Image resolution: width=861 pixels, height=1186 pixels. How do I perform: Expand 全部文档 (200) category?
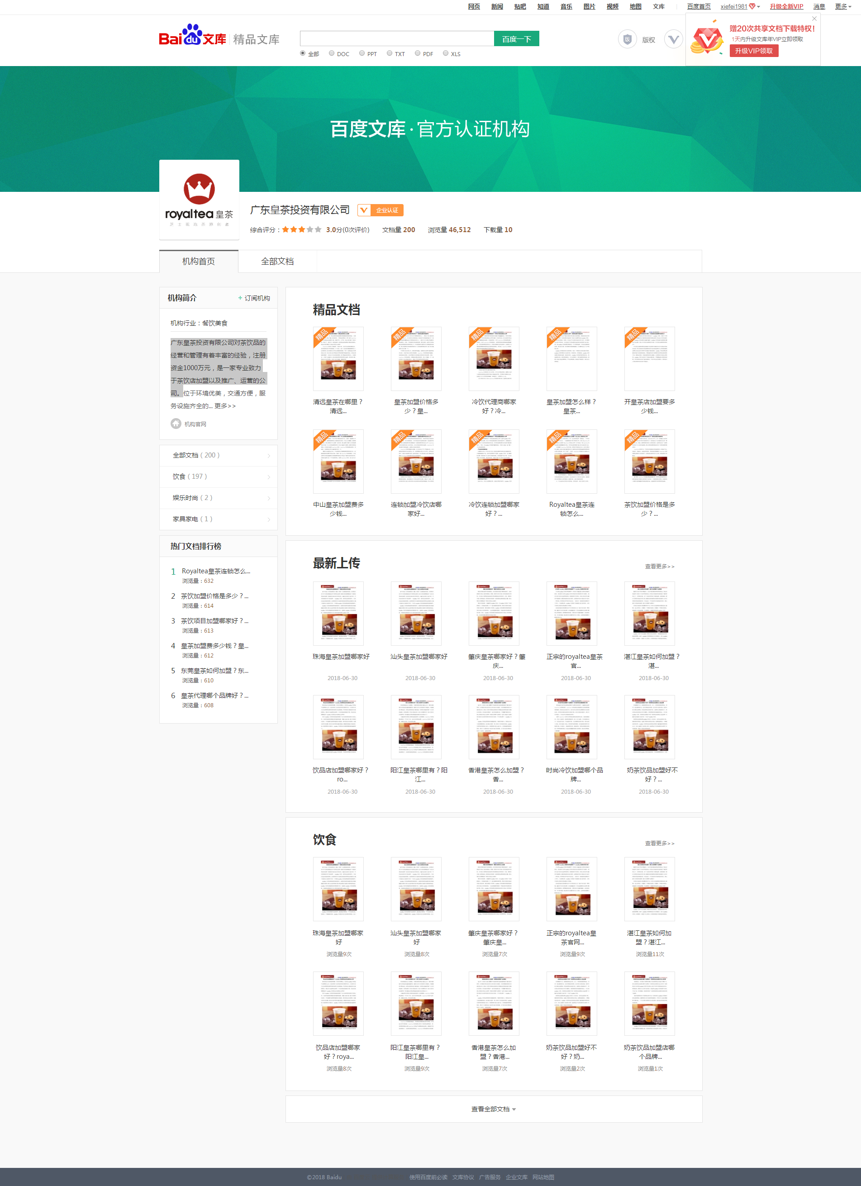pyautogui.click(x=219, y=456)
